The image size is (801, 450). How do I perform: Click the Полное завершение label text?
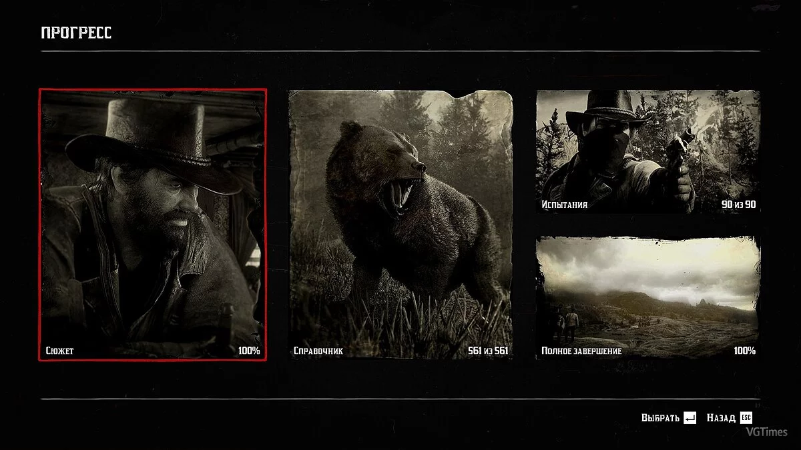point(581,351)
